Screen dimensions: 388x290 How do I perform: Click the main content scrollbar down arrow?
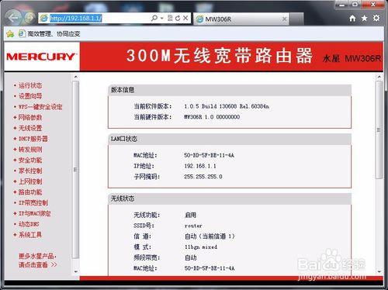(379, 271)
